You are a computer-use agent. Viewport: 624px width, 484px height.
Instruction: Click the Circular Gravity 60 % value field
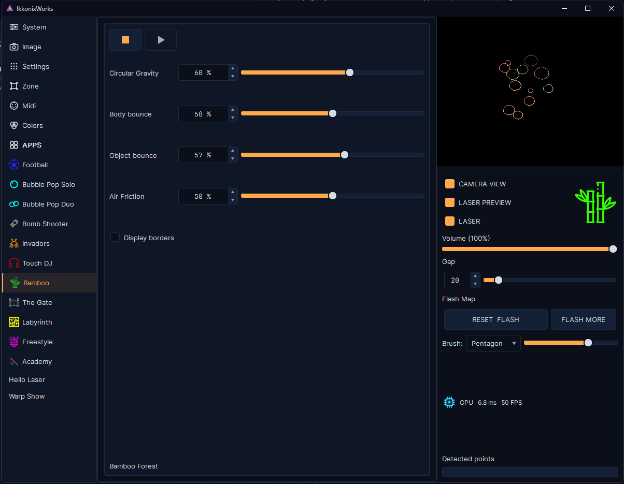(203, 72)
